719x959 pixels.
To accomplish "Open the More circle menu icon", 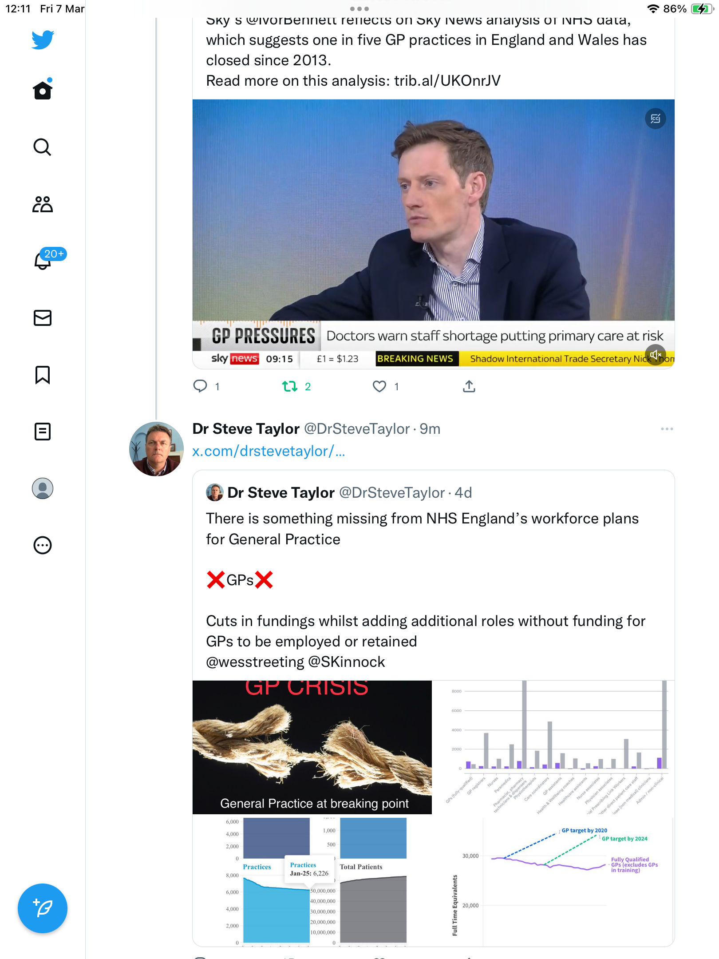I will pos(43,545).
